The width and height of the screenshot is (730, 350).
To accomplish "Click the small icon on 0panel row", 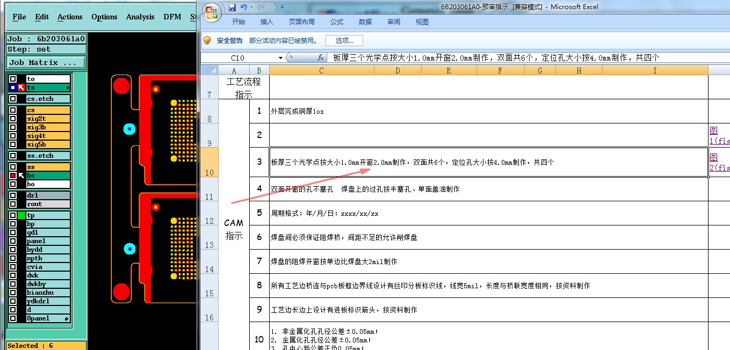I will (67, 318).
